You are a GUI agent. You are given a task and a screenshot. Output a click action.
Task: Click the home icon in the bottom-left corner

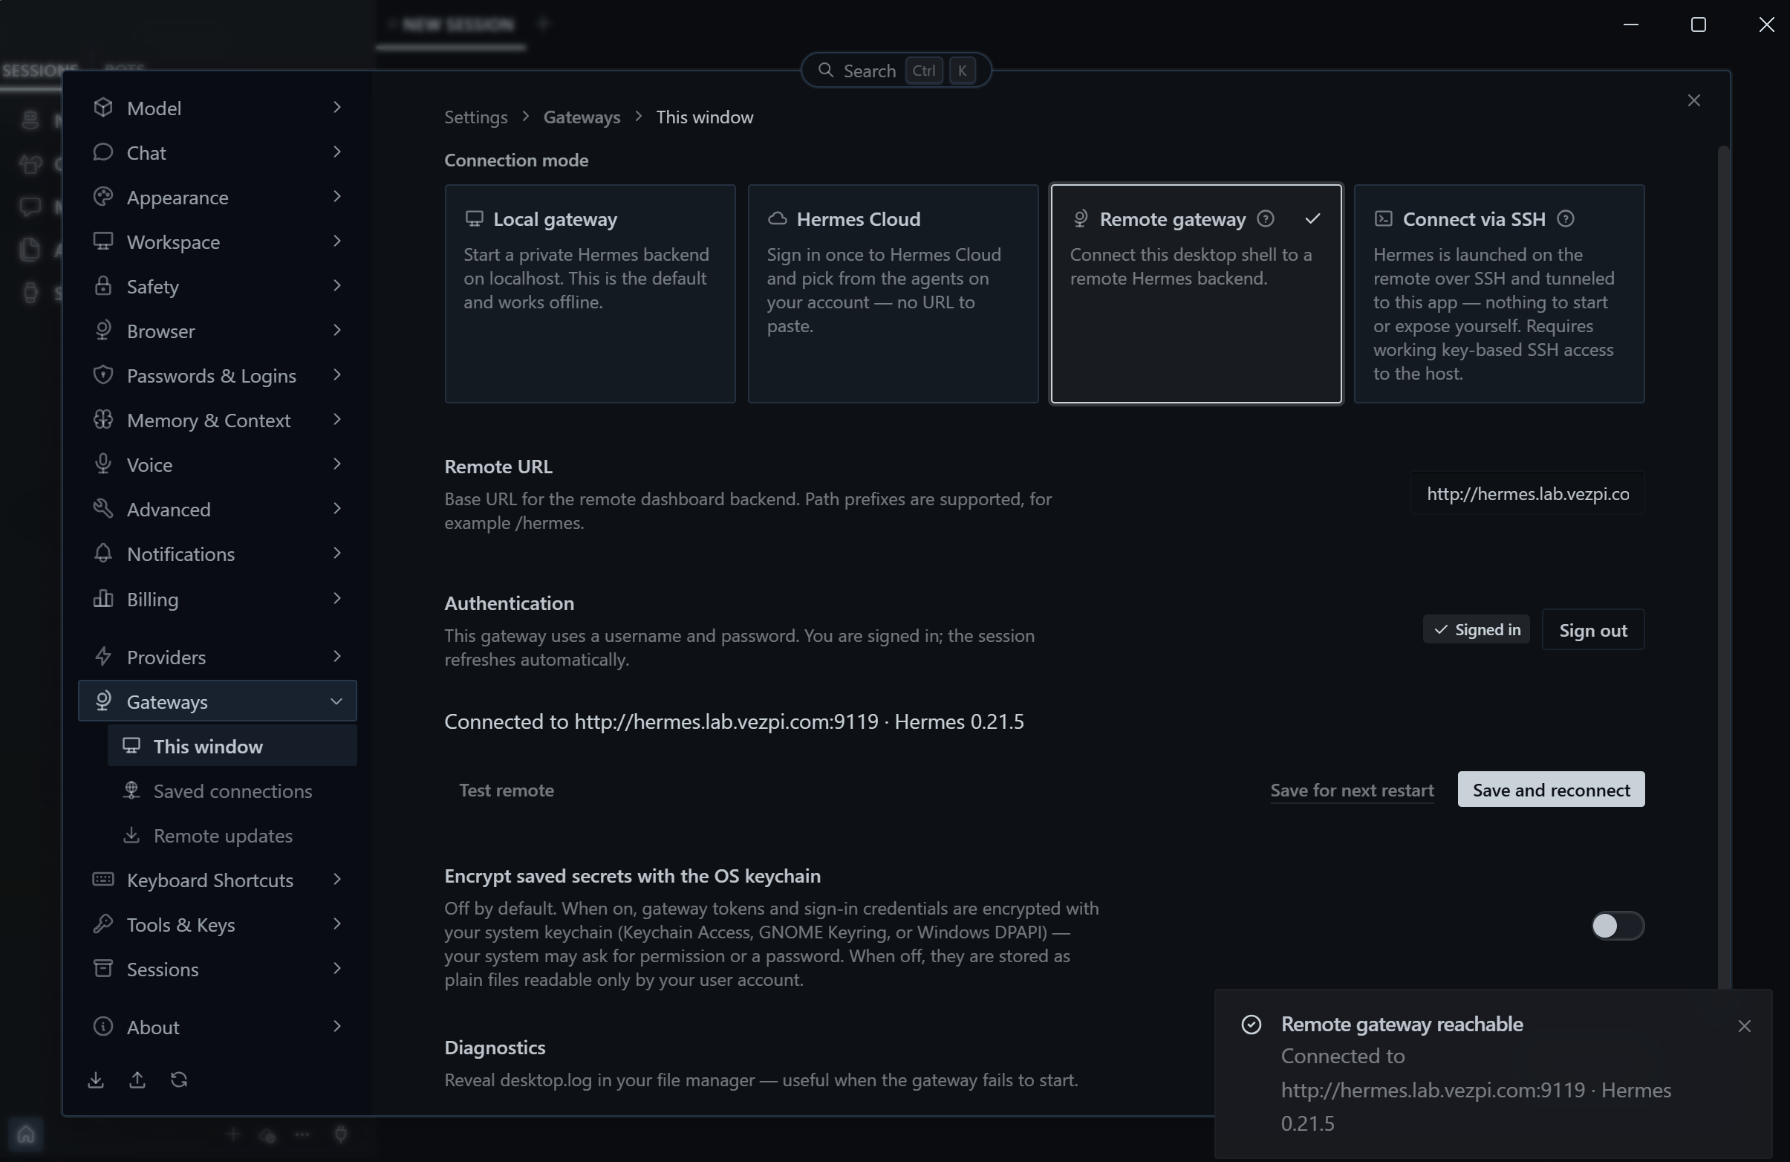(x=25, y=1134)
